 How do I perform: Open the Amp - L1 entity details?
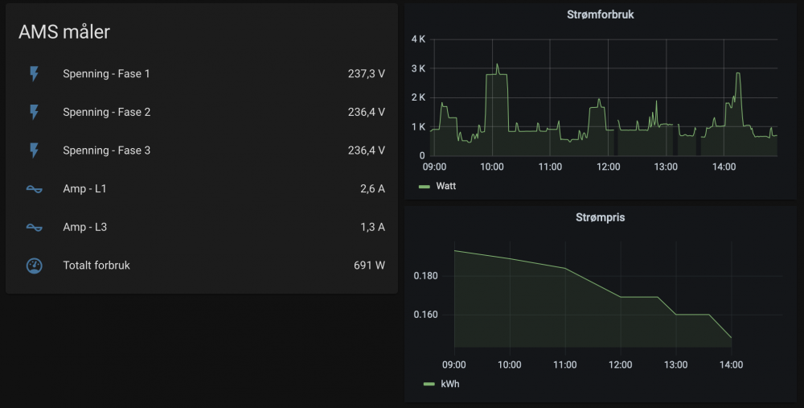click(x=85, y=189)
